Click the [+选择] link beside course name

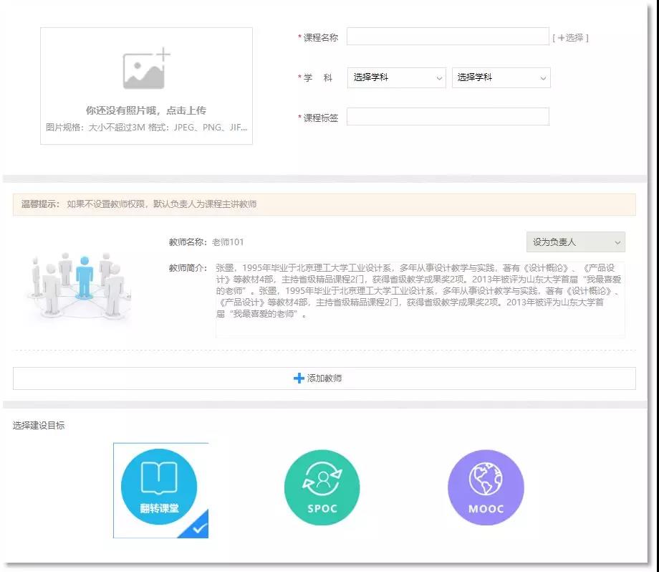(570, 37)
